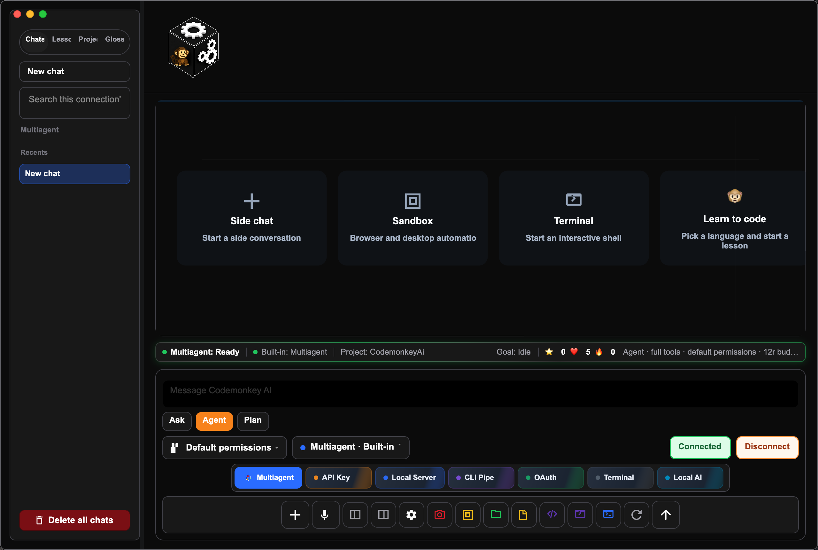The width and height of the screenshot is (818, 550).
Task: Open the blue console prompt icon
Action: [x=608, y=515]
